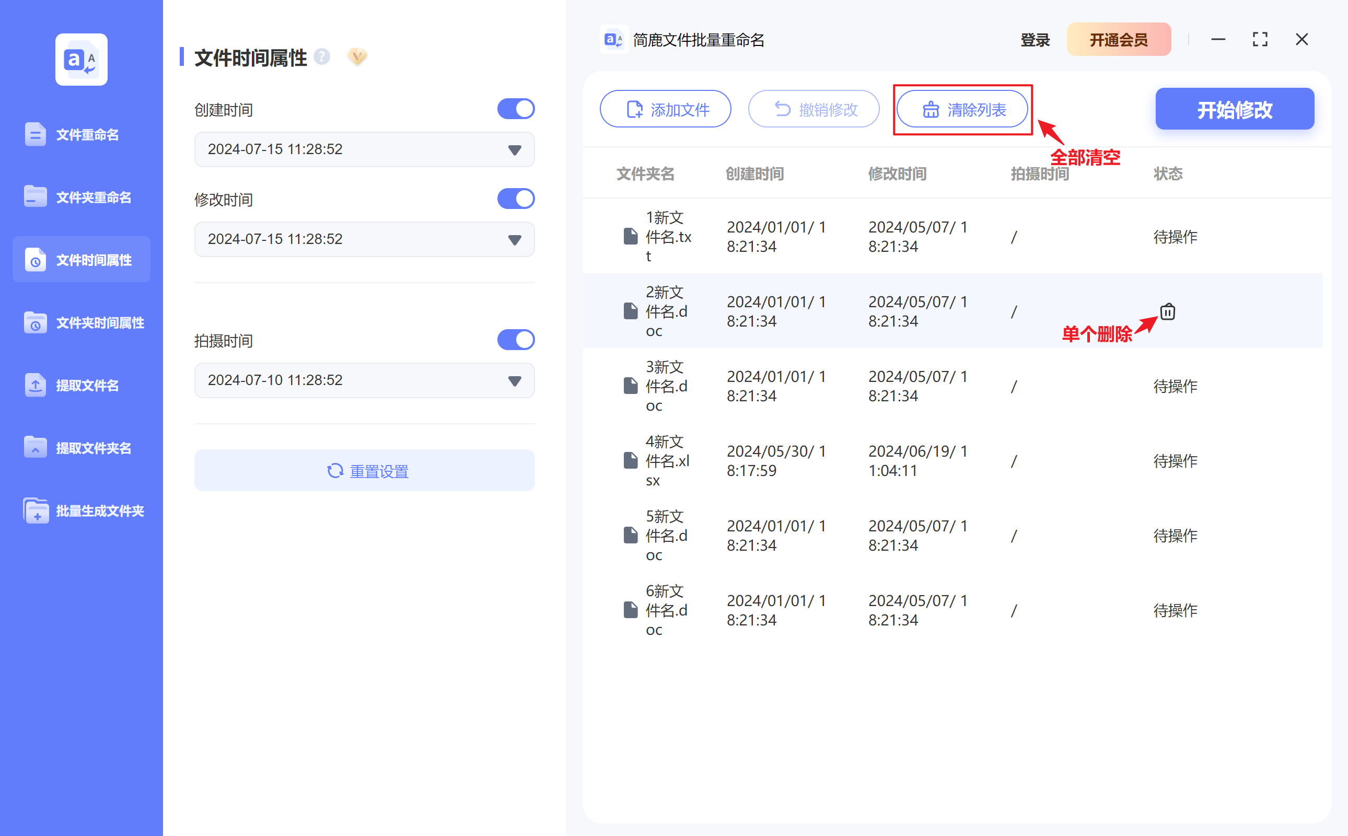Click the 重置设置 reset option

[x=364, y=471]
